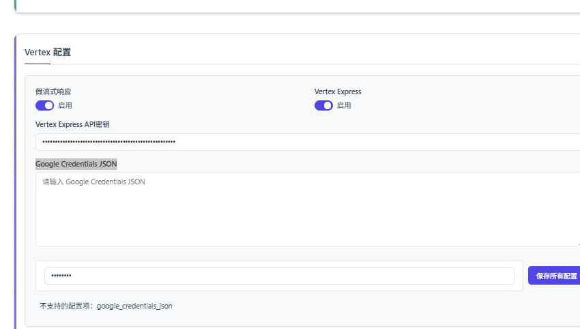Focus the Vertex Express API密钥 password field

(307, 142)
